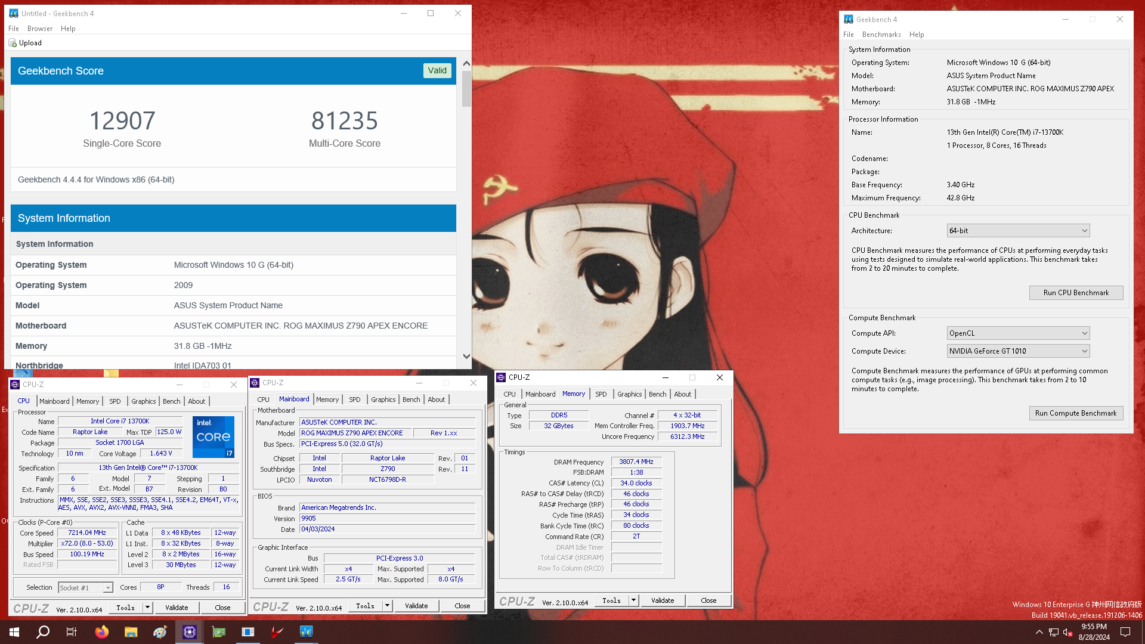This screenshot has width=1145, height=644.
Task: Expand Tools dropdown arrow in CPU-Z Mainboard window
Action: (387, 606)
